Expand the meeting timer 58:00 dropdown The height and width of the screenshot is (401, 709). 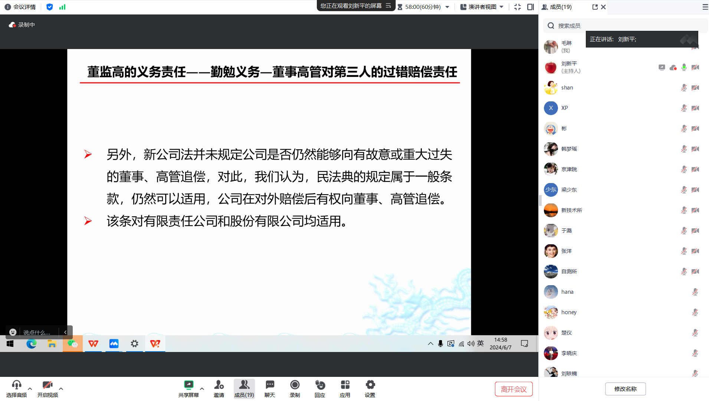coord(447,7)
